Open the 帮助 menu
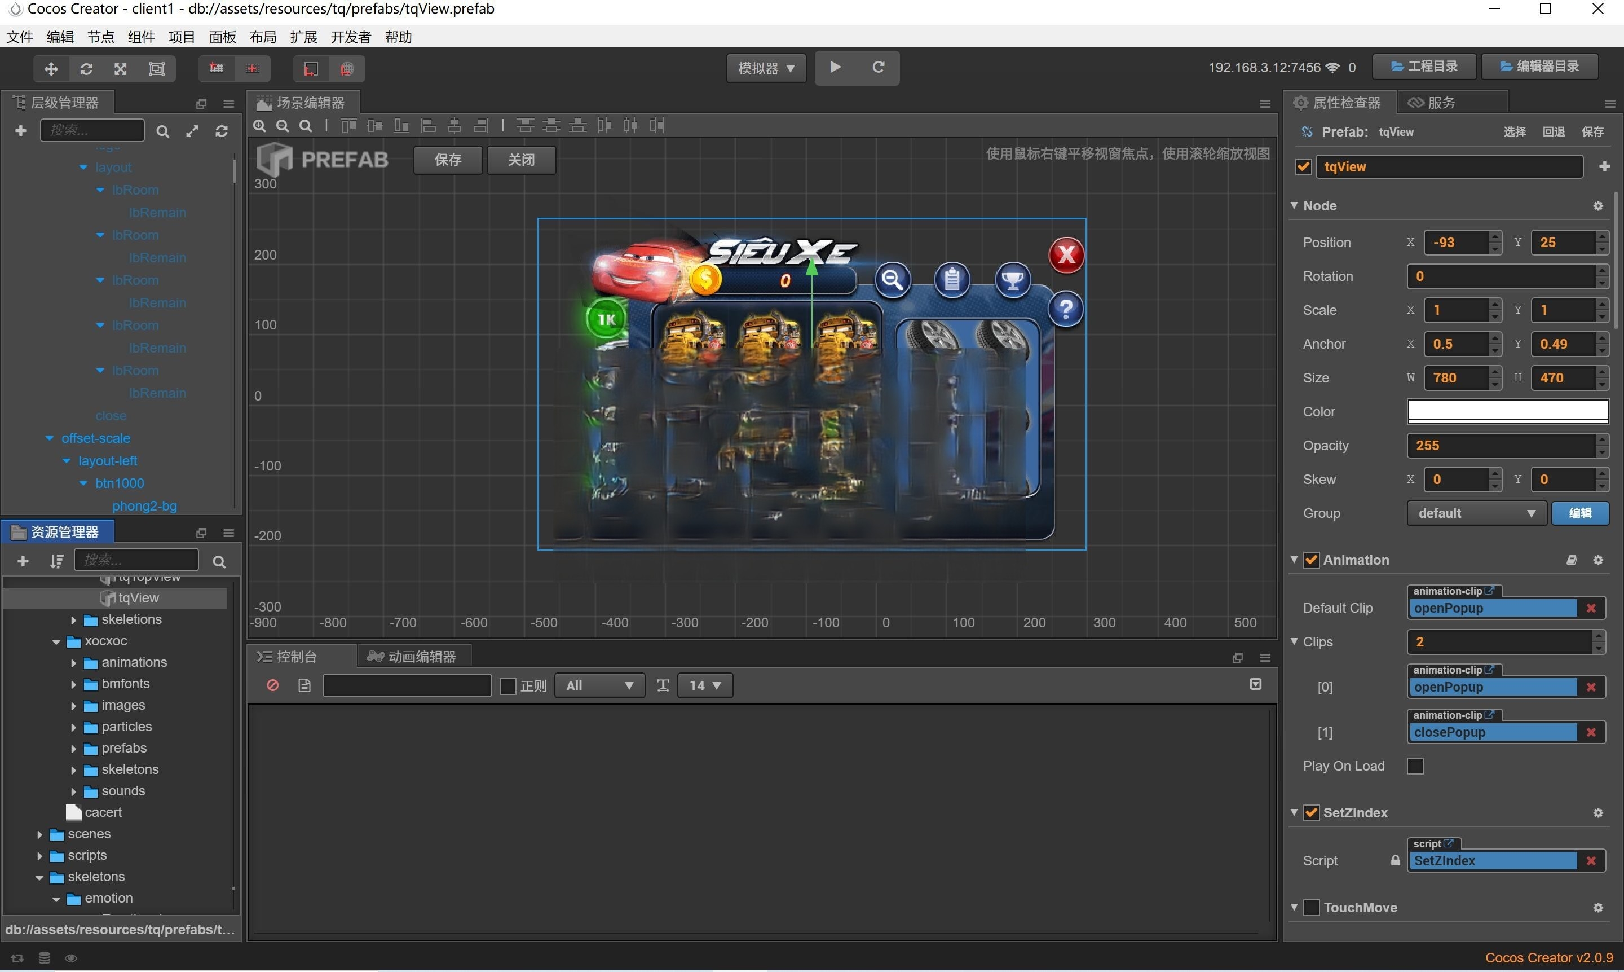 [398, 37]
